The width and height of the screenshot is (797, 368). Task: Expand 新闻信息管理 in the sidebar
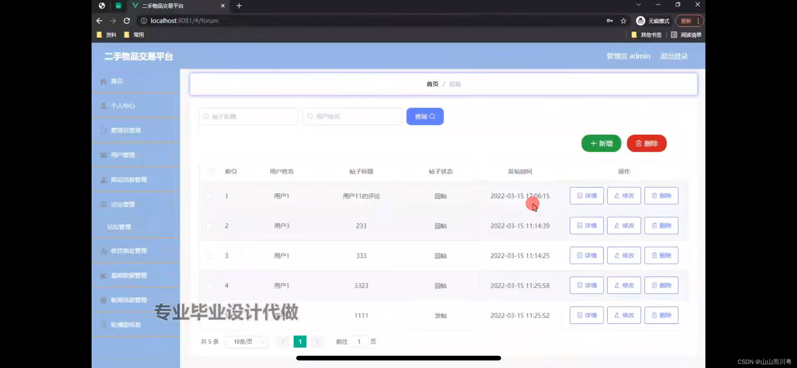click(136, 300)
